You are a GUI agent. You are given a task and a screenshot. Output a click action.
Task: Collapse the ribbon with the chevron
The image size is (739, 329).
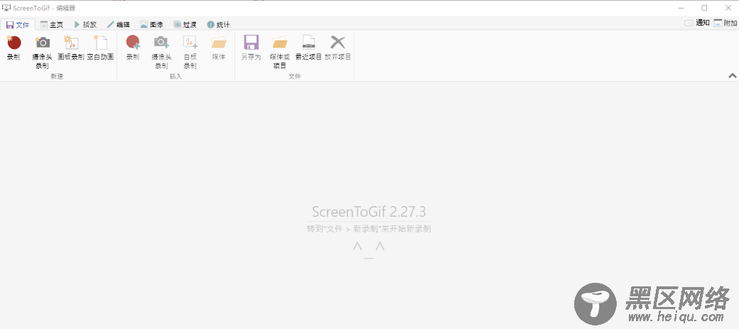point(733,75)
